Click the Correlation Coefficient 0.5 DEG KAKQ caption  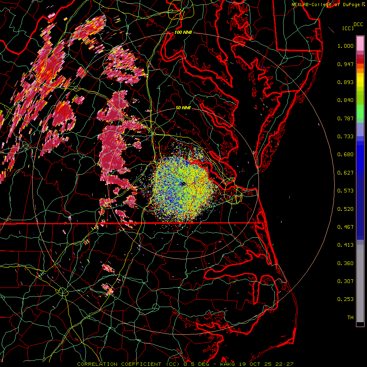[185, 364]
